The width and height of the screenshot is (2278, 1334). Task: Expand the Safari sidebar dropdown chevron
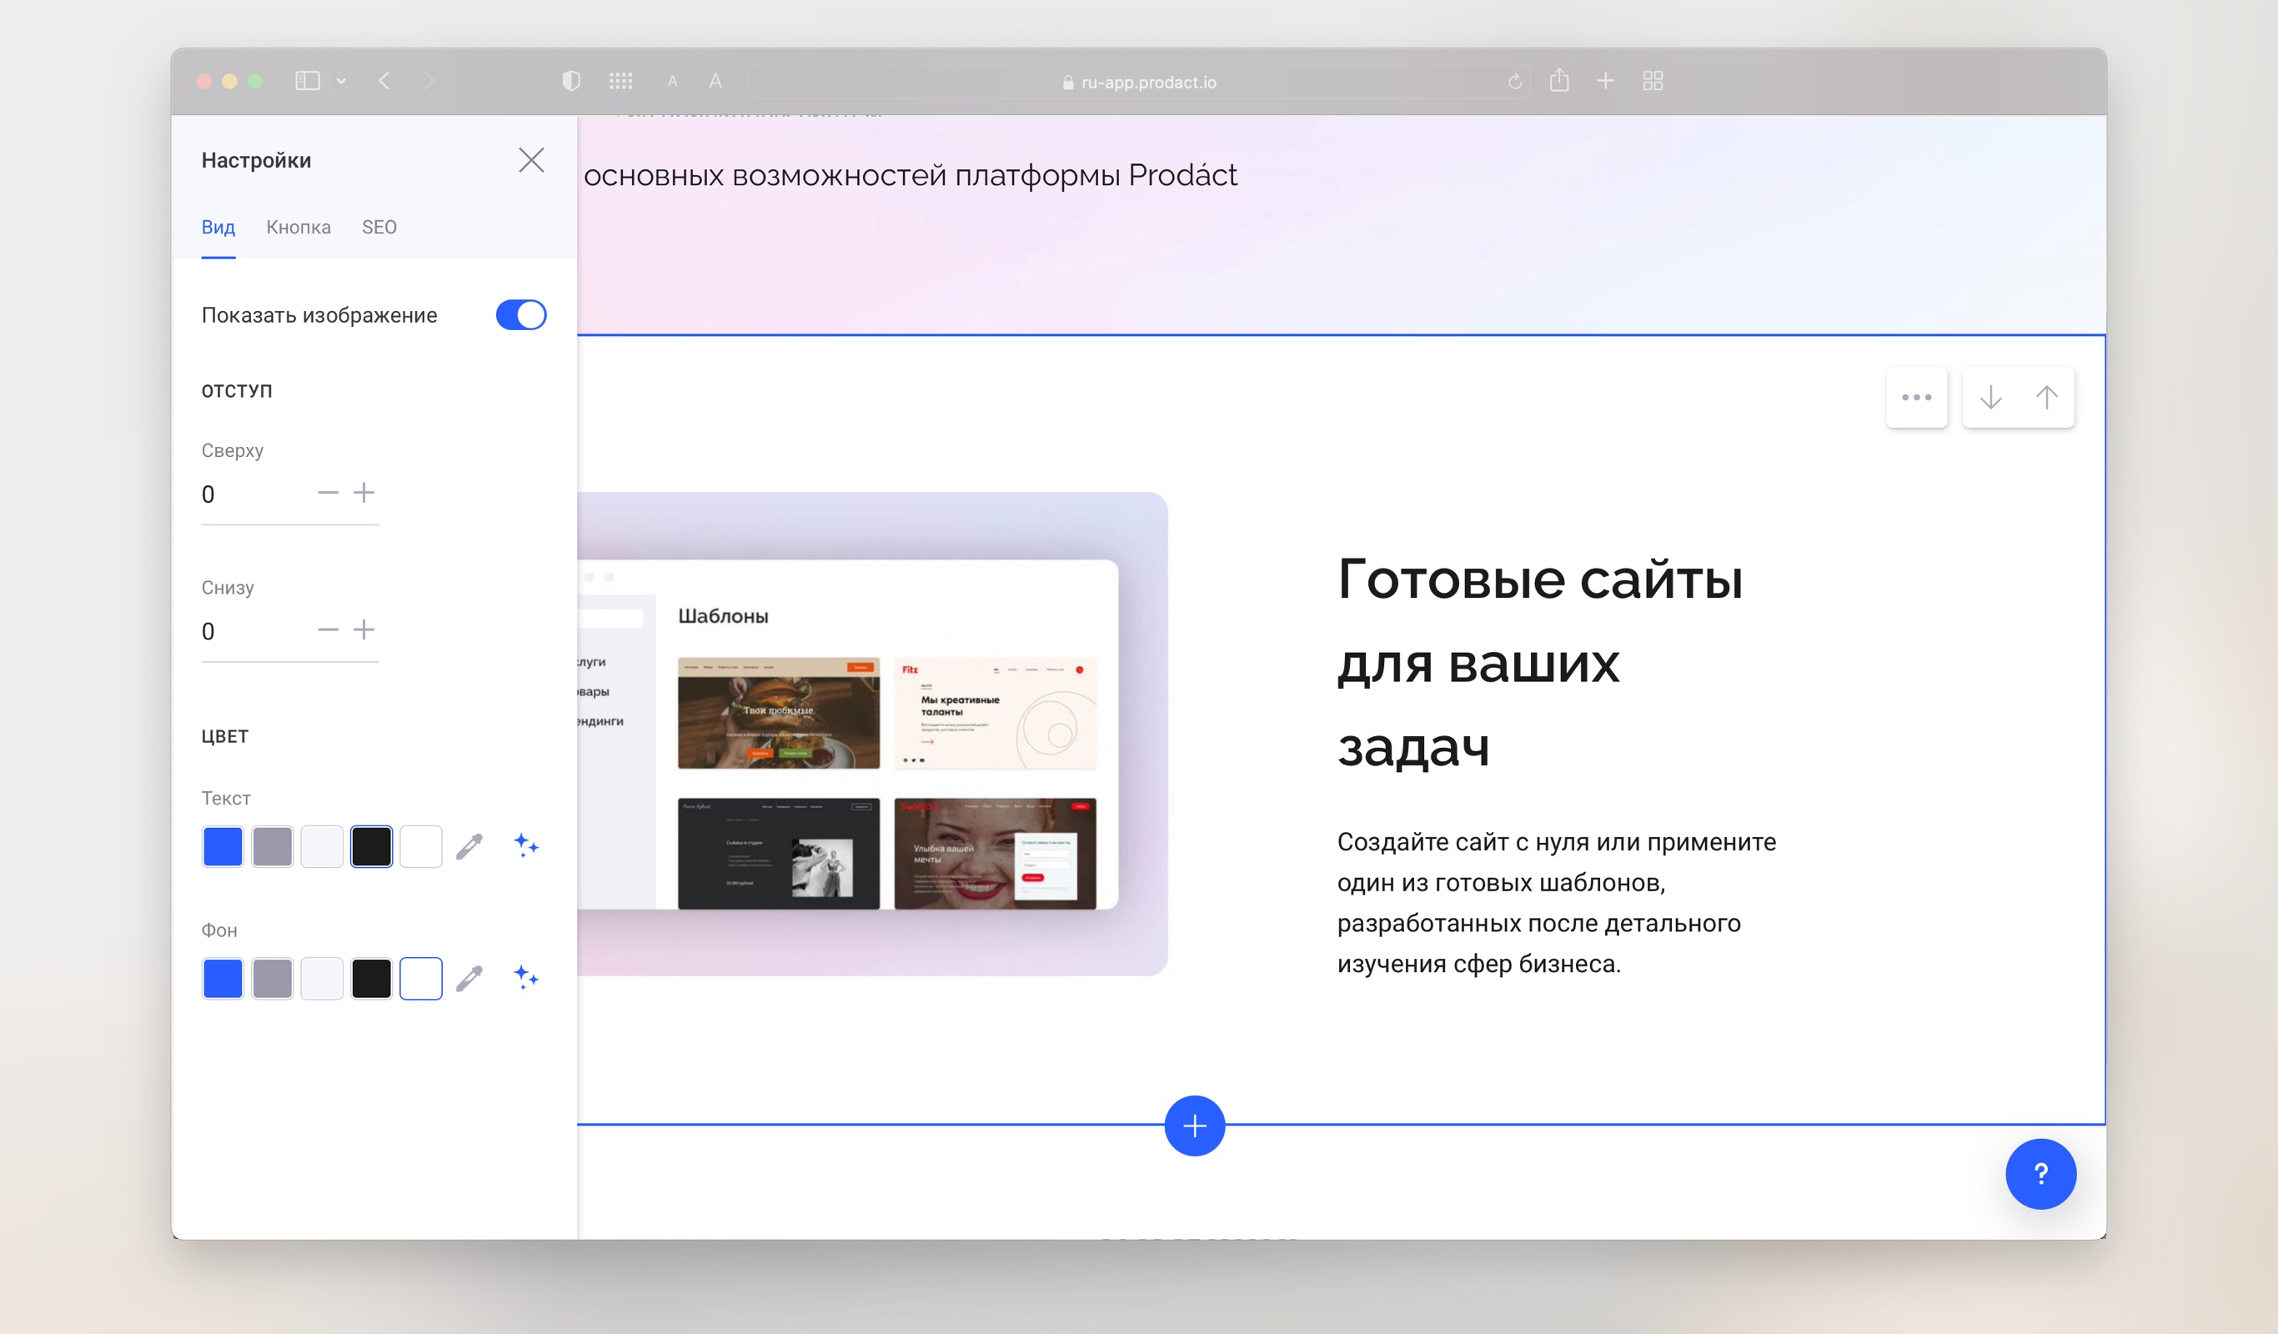[341, 82]
